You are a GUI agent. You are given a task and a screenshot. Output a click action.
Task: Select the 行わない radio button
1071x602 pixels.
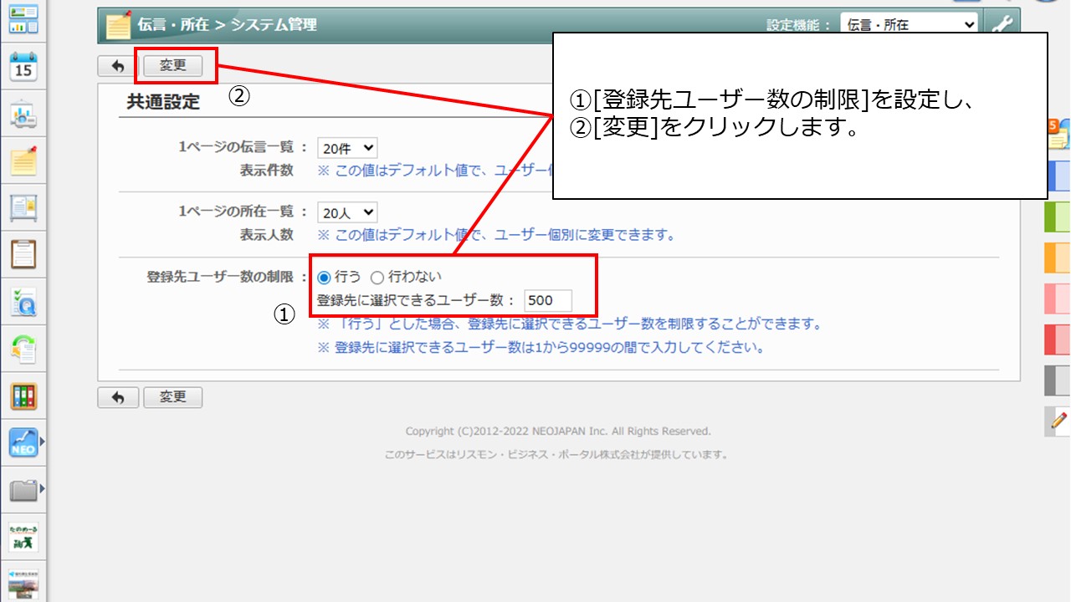point(377,278)
